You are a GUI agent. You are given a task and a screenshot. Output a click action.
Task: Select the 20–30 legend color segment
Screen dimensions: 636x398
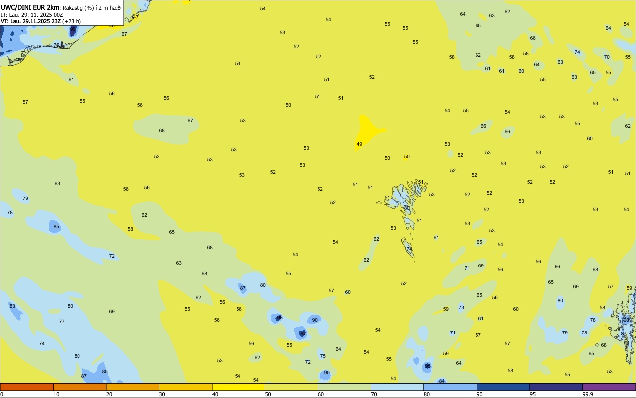[x=133, y=387]
